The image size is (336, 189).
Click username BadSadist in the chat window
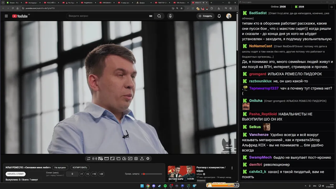[x=258, y=13]
